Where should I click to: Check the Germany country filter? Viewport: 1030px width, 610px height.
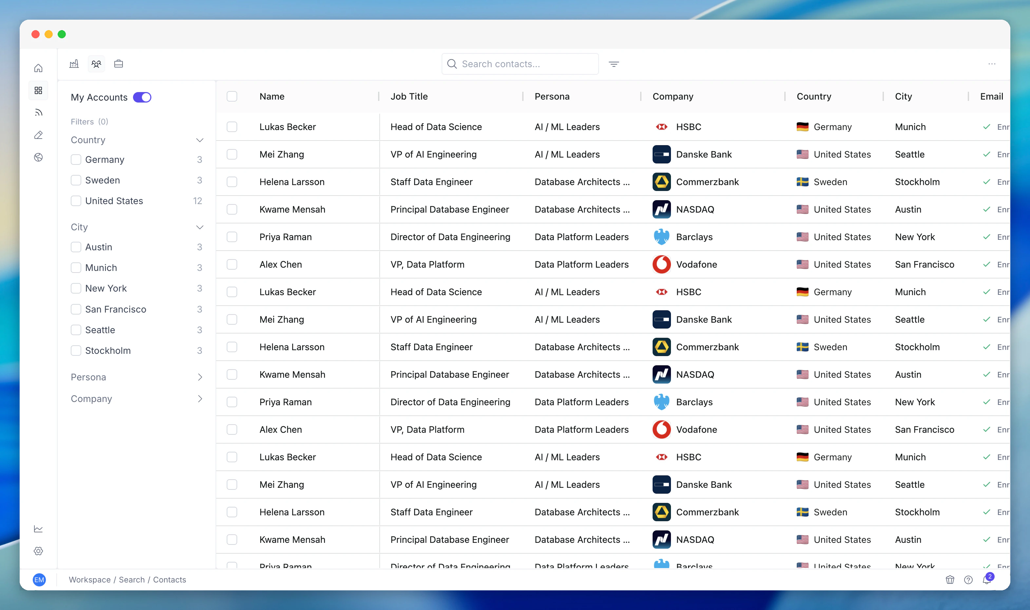pyautogui.click(x=76, y=160)
